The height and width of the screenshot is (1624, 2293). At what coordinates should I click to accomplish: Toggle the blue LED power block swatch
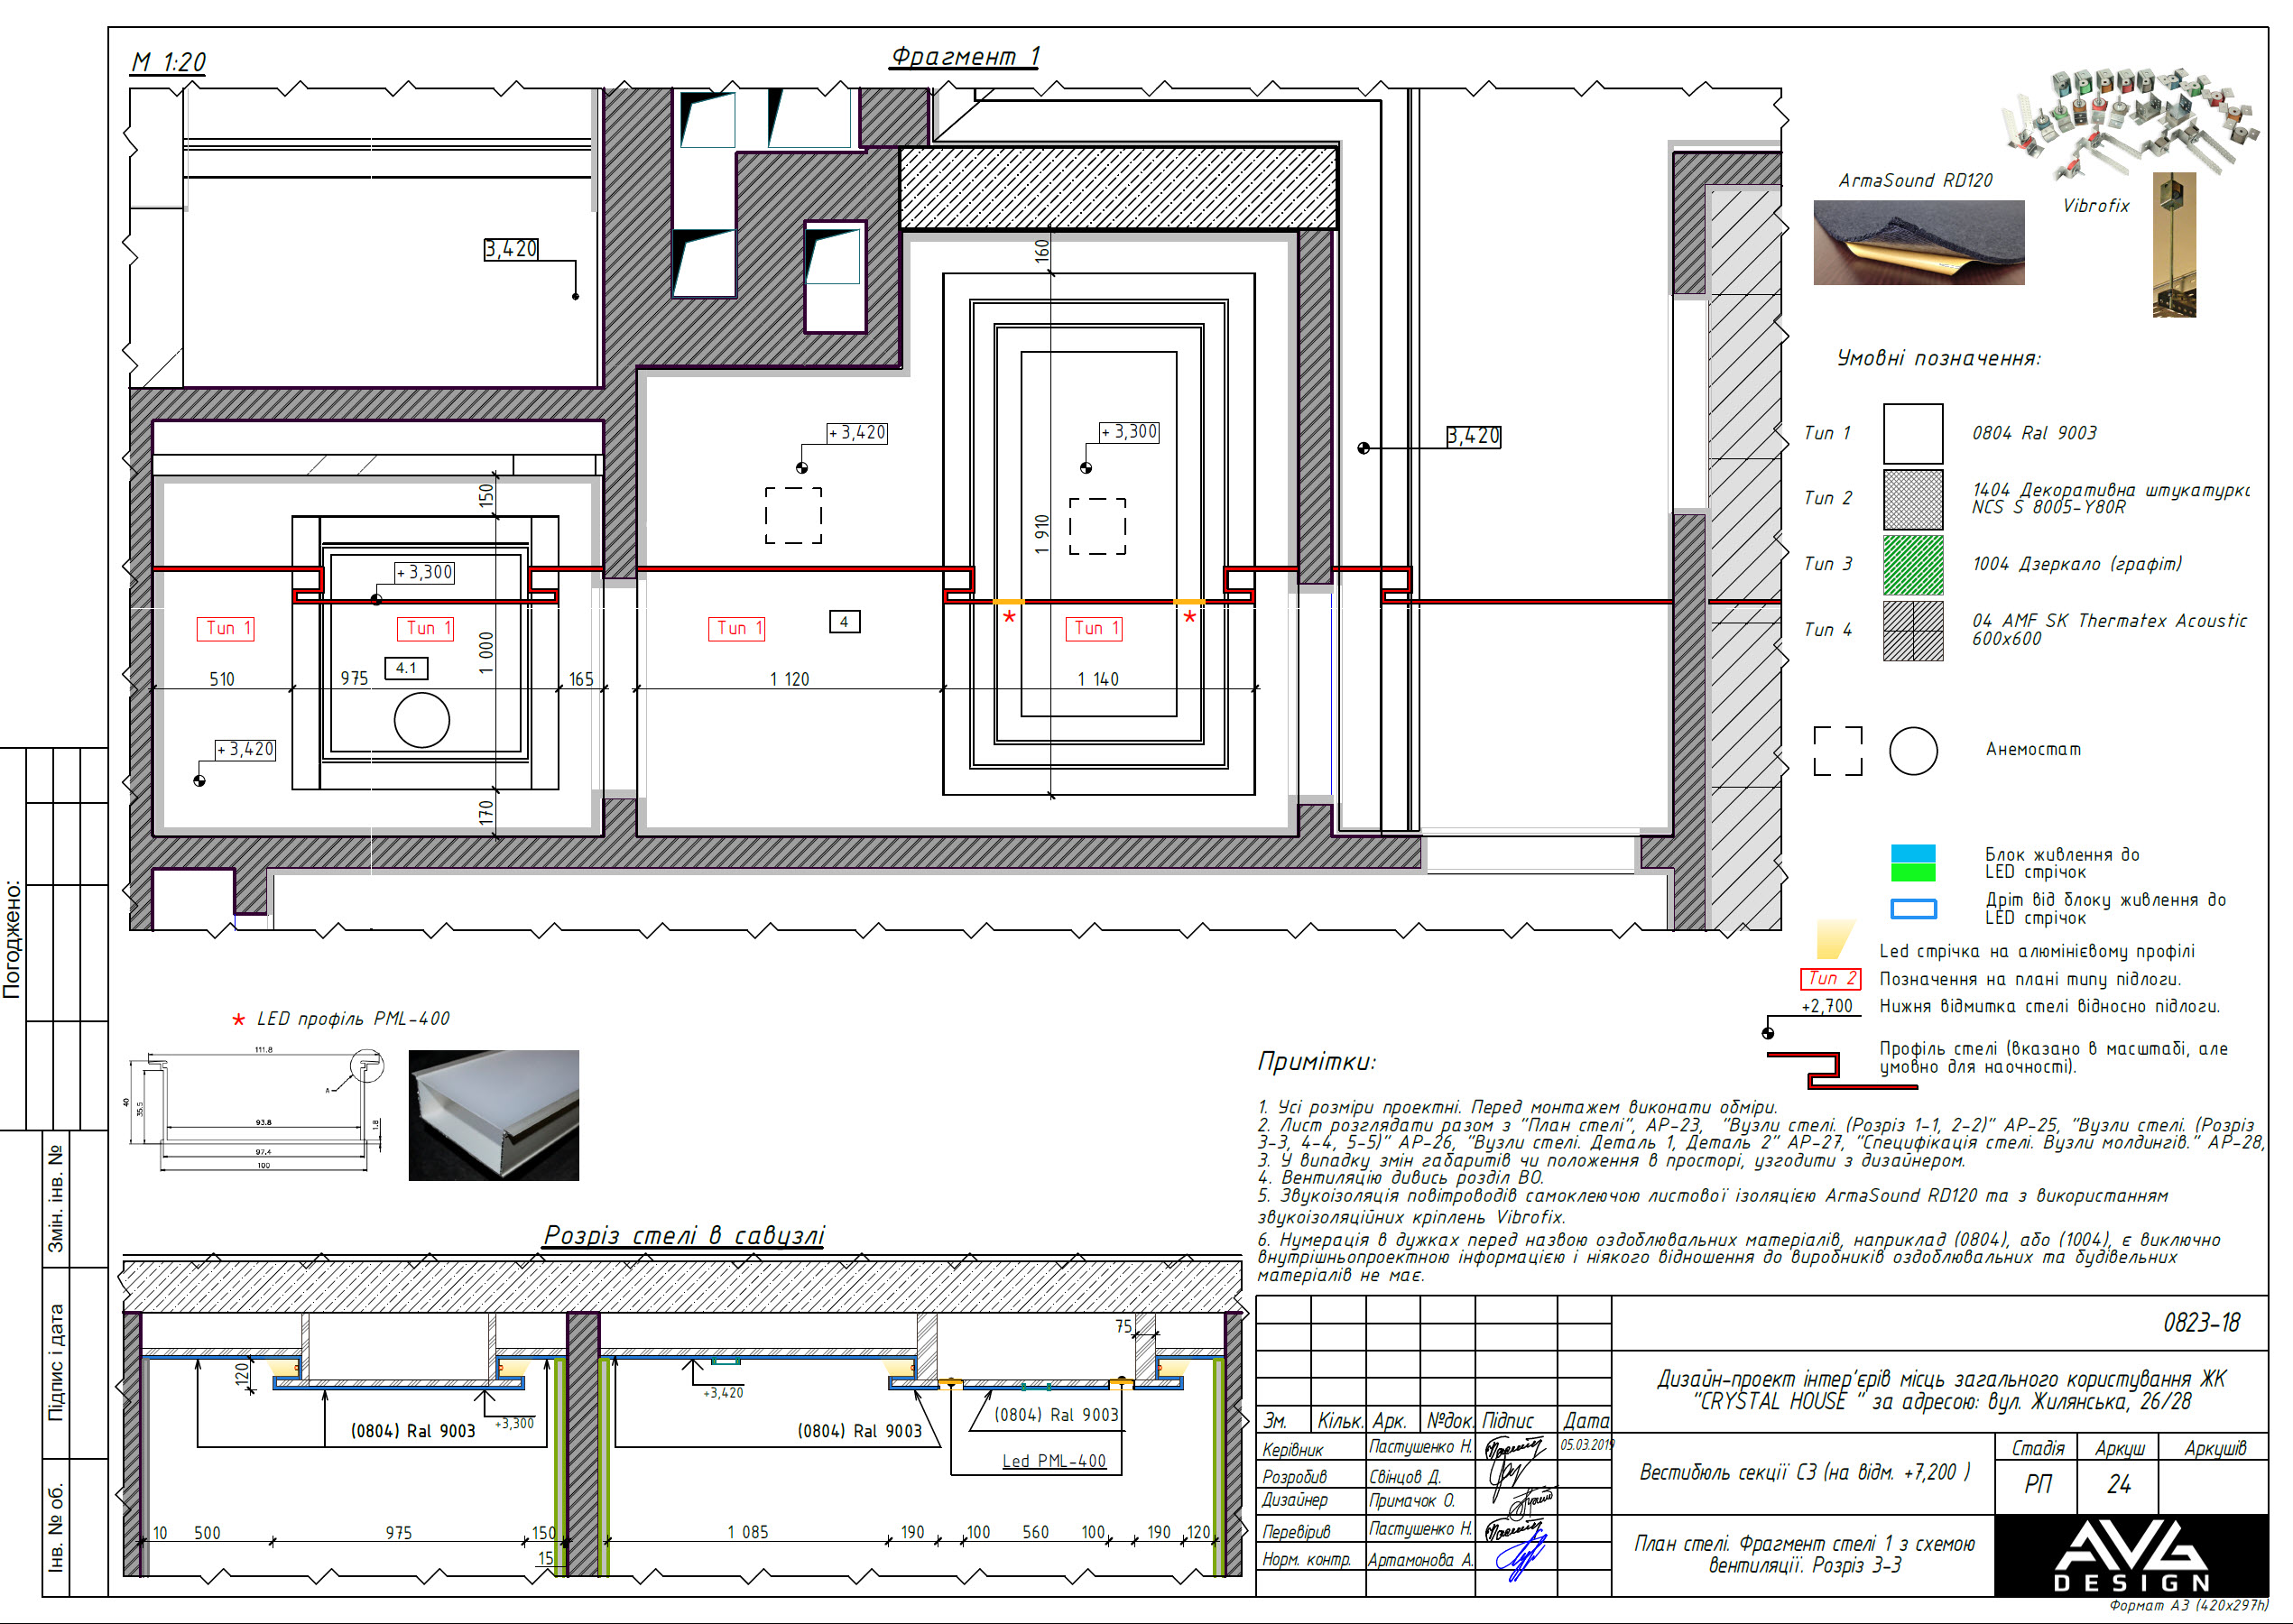point(1914,855)
